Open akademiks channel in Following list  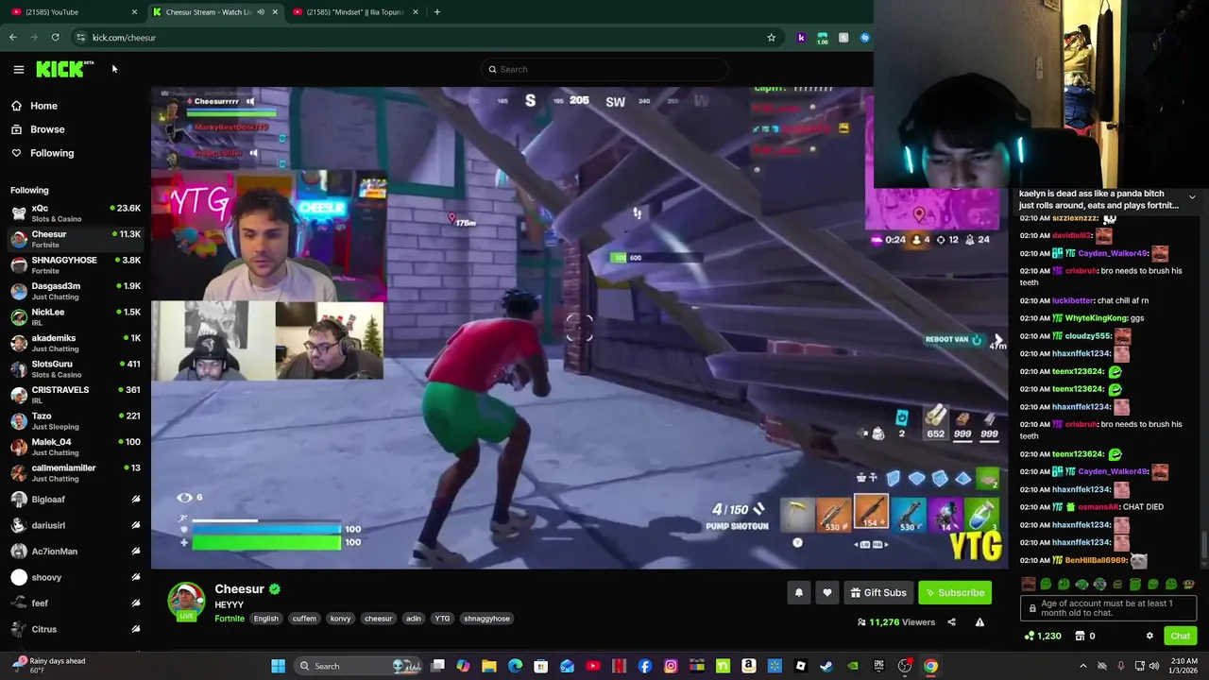[76, 343]
